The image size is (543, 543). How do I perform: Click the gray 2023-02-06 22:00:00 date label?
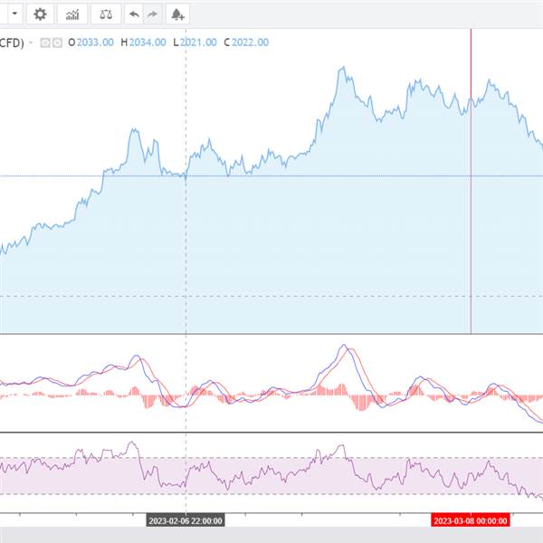point(186,520)
